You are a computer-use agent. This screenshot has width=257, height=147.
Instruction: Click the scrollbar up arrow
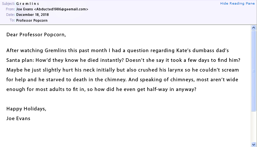pos(254,28)
